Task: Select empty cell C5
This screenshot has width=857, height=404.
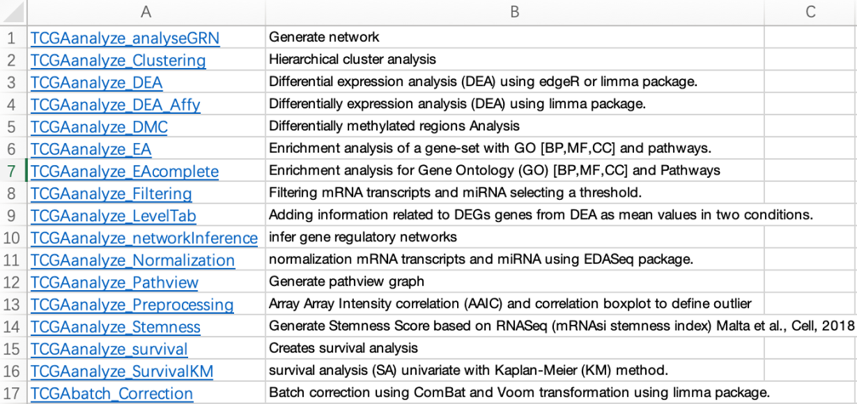Action: coord(810,126)
